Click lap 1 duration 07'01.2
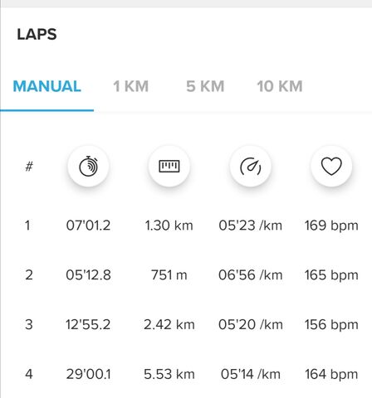 tap(88, 226)
